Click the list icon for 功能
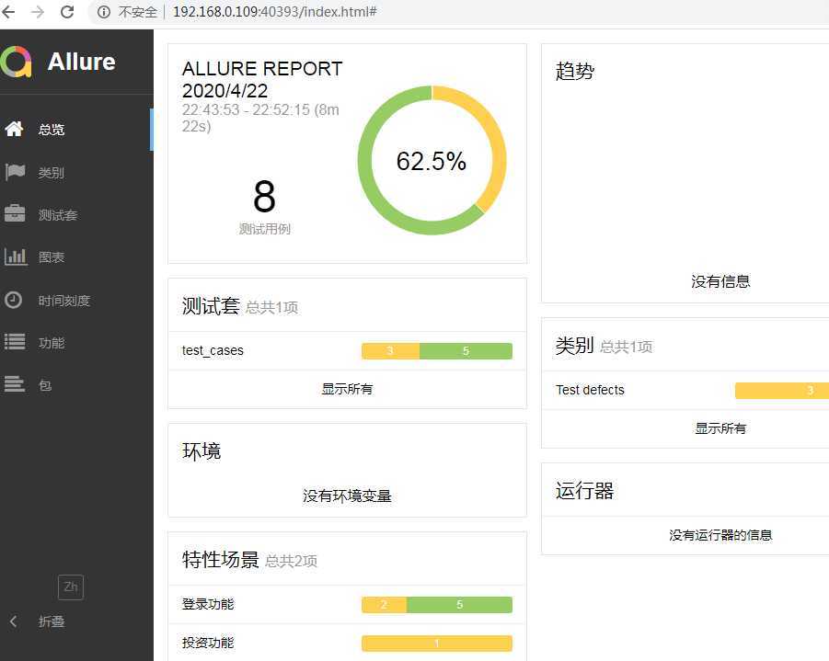This screenshot has height=661, width=829. (15, 342)
